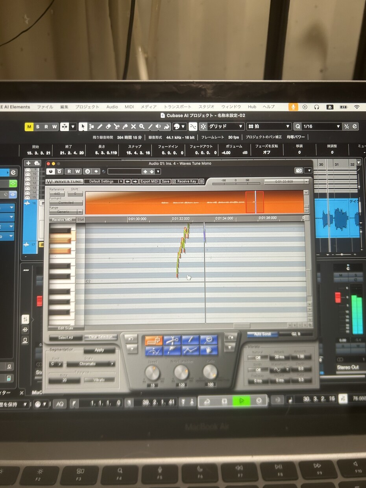The width and height of the screenshot is (366, 488).
Task: Open the 1/16 quantize preset dropdown
Action: click(322, 126)
